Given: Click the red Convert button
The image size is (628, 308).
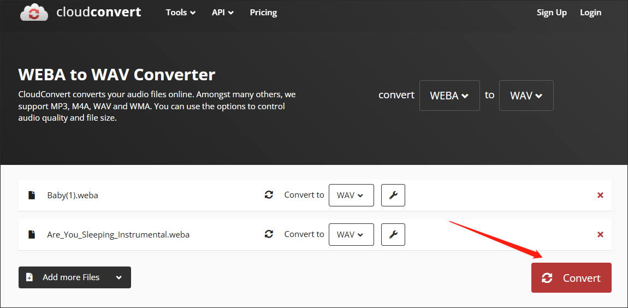Looking at the screenshot, I should (571, 277).
